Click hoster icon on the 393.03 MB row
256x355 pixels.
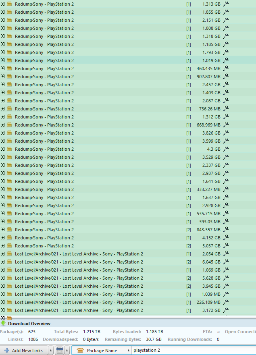pyautogui.click(x=226, y=222)
